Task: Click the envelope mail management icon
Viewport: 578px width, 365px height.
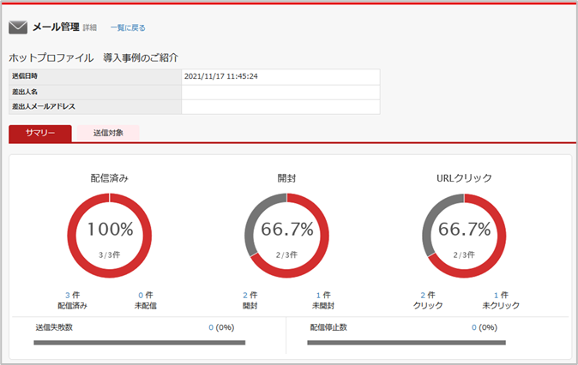Action: (18, 27)
